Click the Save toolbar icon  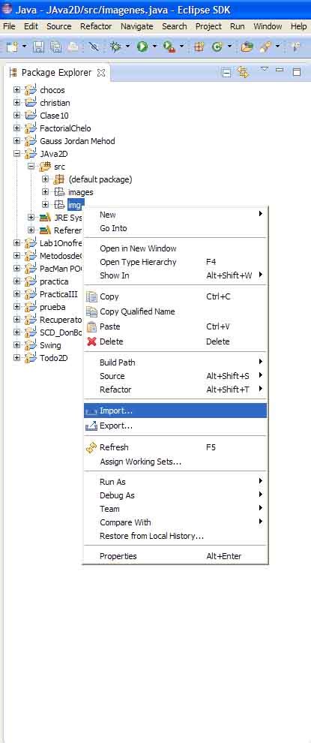pyautogui.click(x=39, y=47)
